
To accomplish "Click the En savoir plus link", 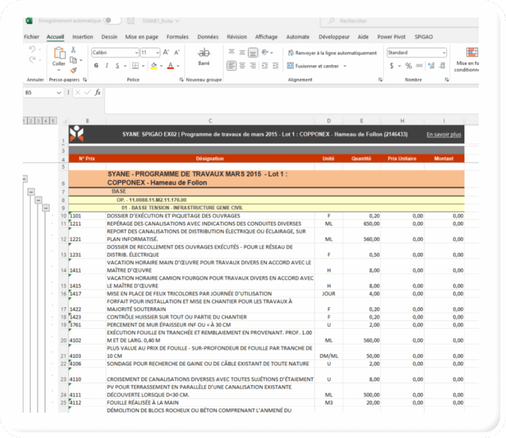I will [443, 134].
